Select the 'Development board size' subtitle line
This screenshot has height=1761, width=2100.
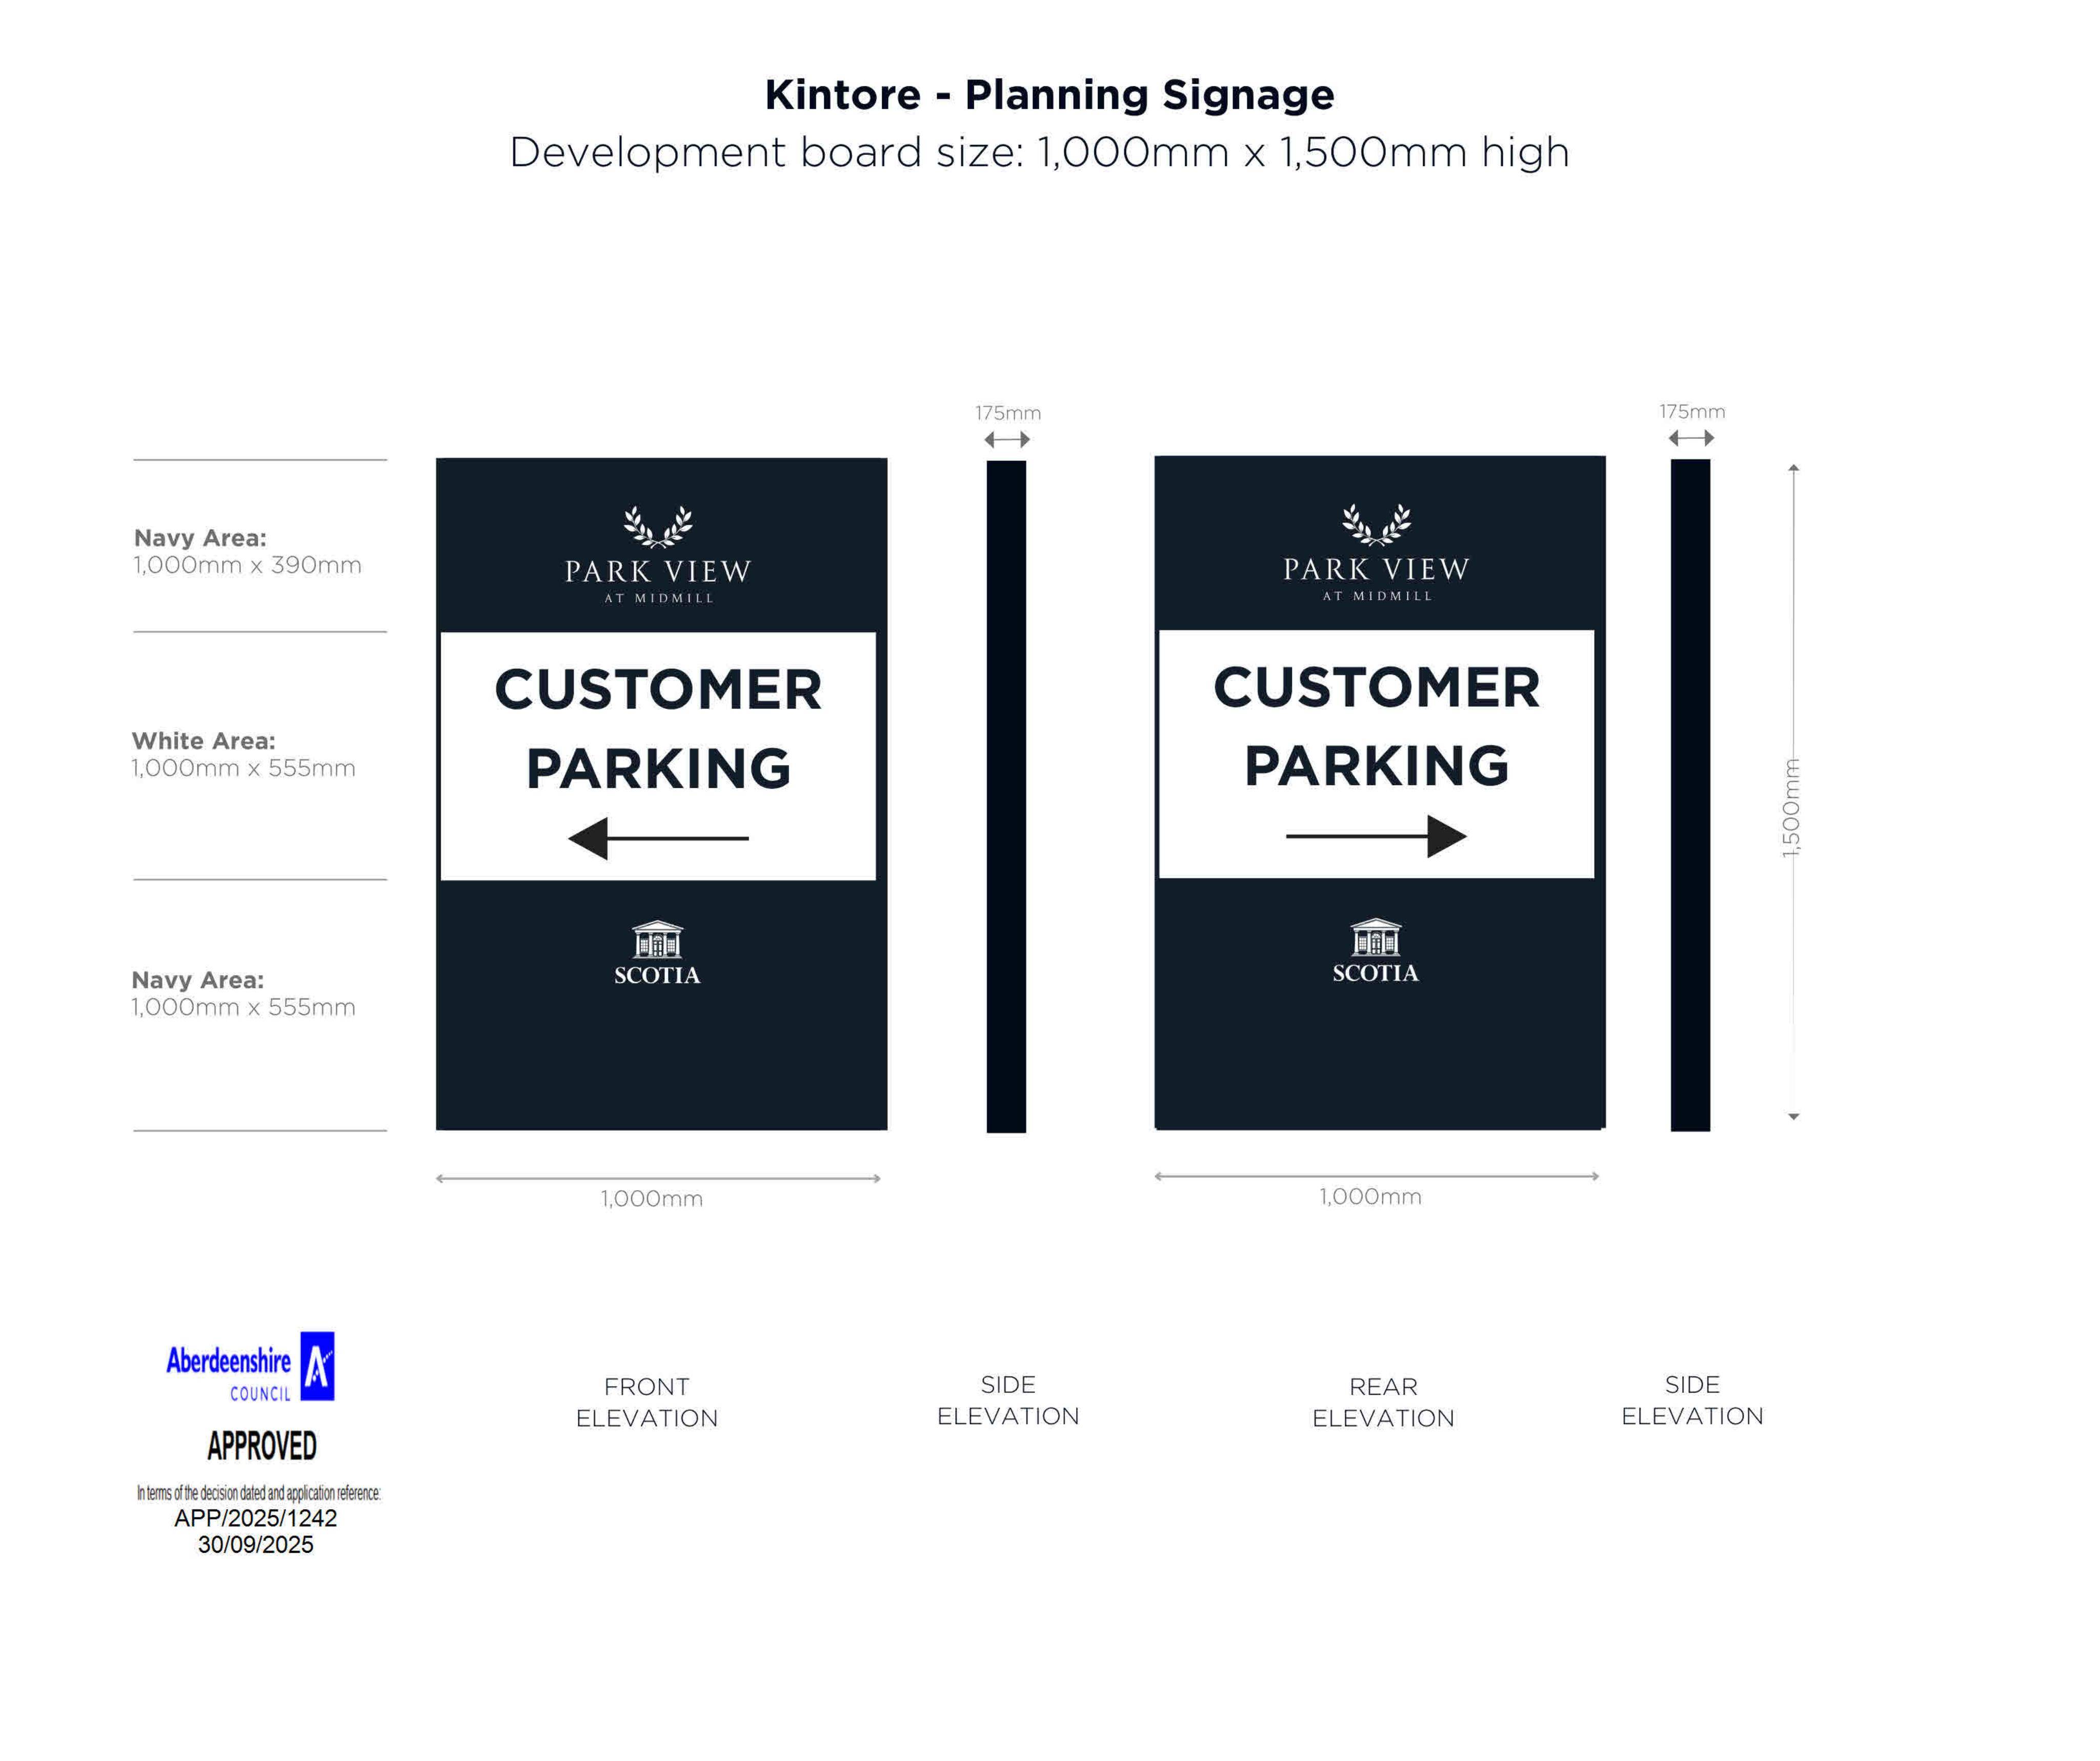[1039, 152]
